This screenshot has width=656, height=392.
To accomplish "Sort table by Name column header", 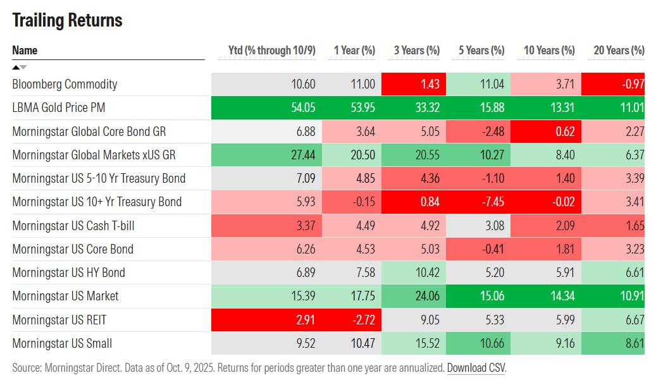I will pos(25,50).
